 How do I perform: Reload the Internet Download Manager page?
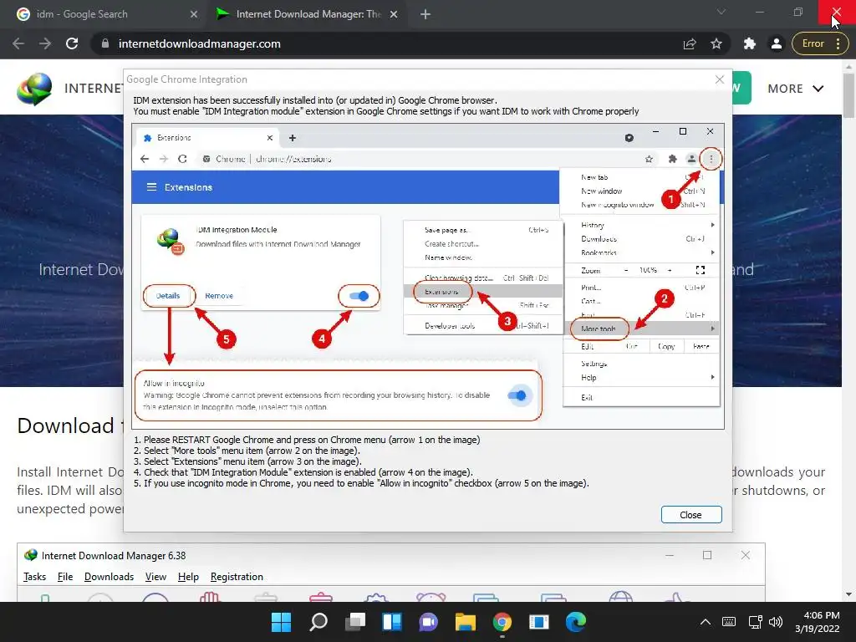72,43
